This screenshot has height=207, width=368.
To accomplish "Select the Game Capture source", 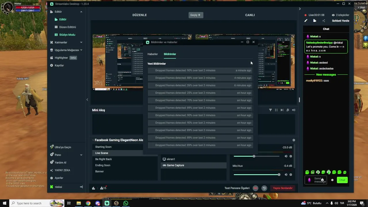I will [193, 165].
